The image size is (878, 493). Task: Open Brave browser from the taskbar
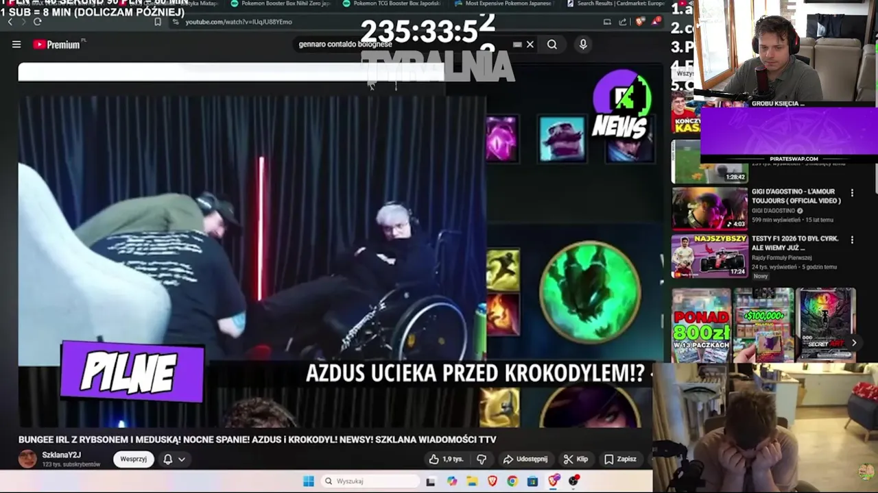click(x=492, y=481)
